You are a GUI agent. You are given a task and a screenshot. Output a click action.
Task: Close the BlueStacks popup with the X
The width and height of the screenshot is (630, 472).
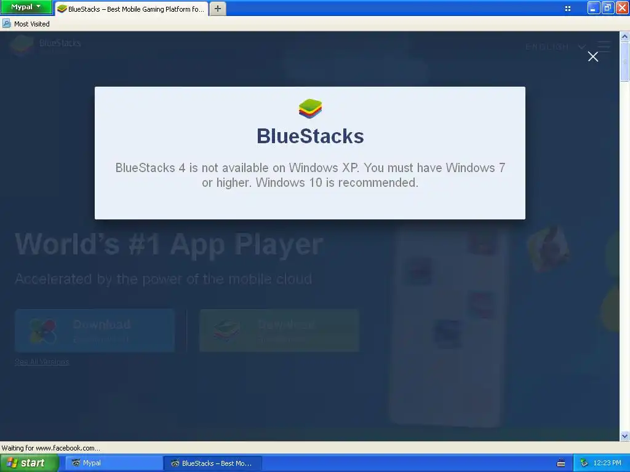(592, 57)
